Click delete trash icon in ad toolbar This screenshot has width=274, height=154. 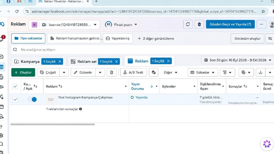[112, 73]
